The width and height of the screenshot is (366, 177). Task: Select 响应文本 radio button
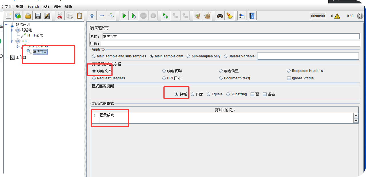94,71
